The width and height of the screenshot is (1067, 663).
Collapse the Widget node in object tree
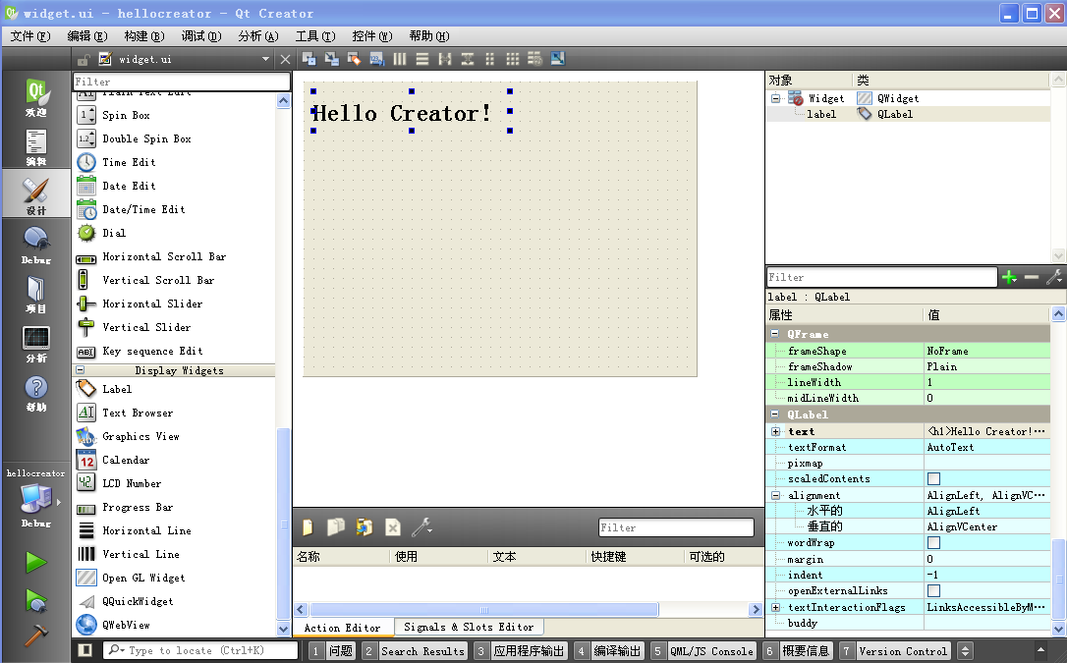775,98
